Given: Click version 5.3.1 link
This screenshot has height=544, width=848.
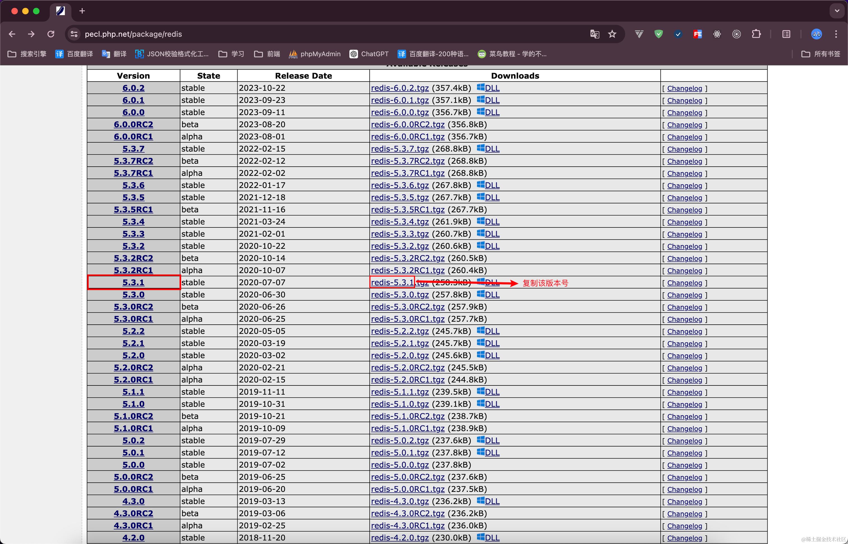Looking at the screenshot, I should 133,282.
